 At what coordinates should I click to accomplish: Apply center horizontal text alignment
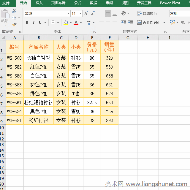click(x=108, y=23)
